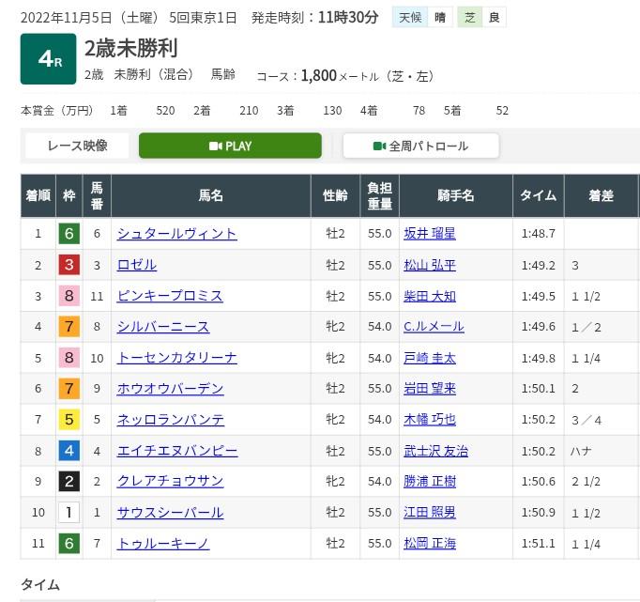640x602 pixels.
Task: Click the green frame 6 badge in first row
Action: pos(69,234)
